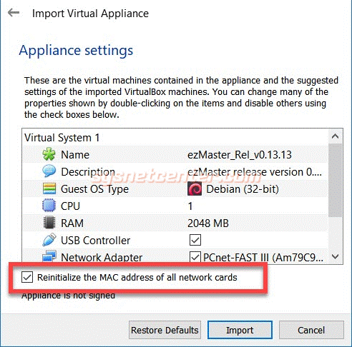Click the PCnet-FAST III adapter value
The height and width of the screenshot is (347, 352).
coord(263,258)
